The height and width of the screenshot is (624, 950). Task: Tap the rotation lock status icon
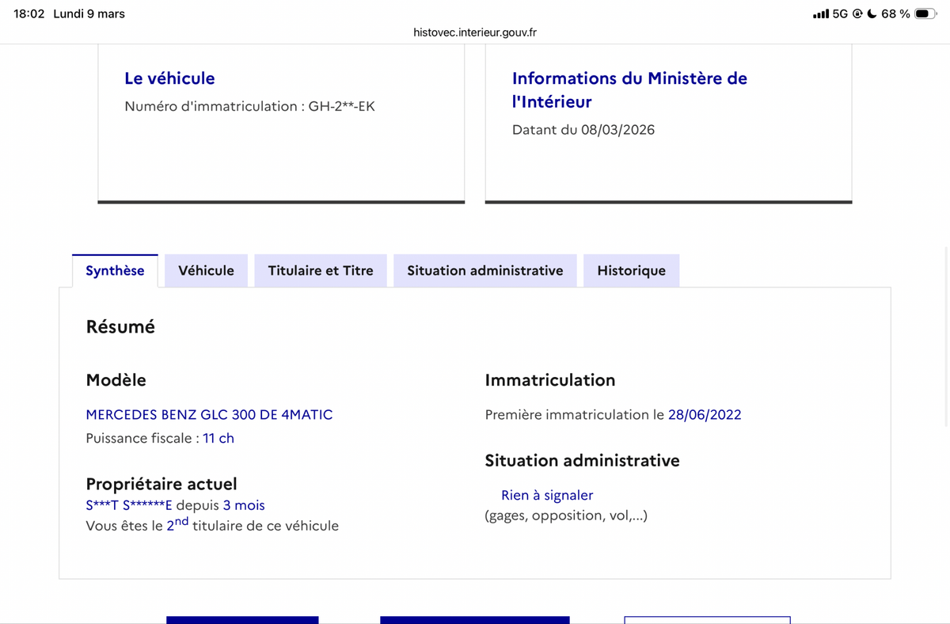coord(857,13)
